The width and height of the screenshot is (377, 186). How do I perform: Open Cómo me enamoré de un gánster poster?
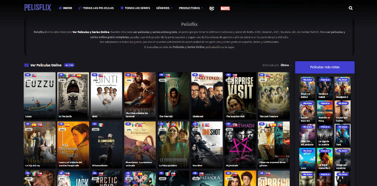tap(274, 145)
